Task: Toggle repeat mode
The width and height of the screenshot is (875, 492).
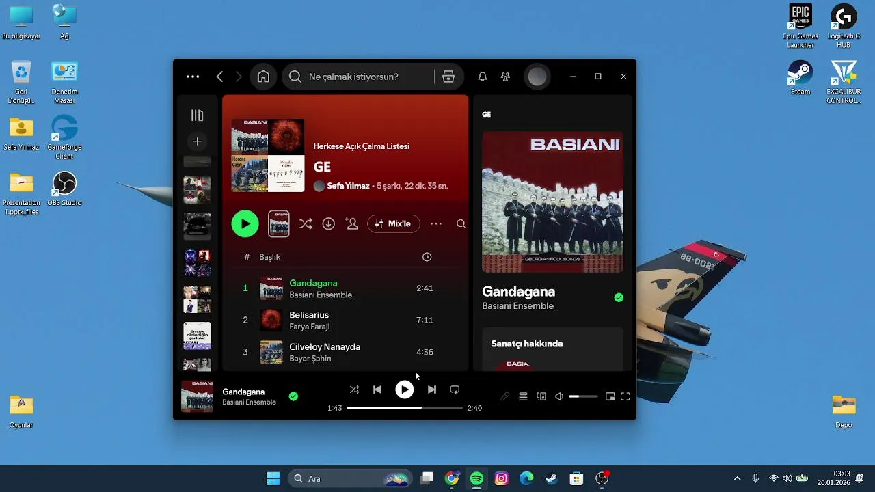Action: [x=455, y=389]
